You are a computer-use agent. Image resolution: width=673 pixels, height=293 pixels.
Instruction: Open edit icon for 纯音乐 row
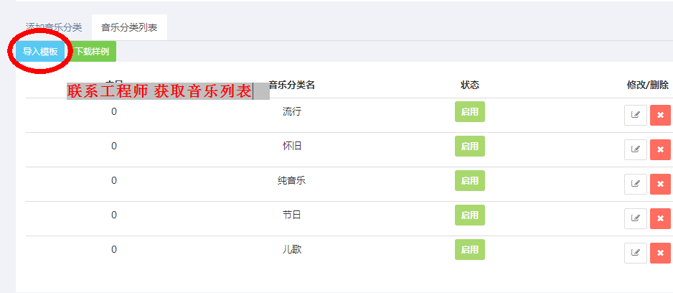coord(635,184)
